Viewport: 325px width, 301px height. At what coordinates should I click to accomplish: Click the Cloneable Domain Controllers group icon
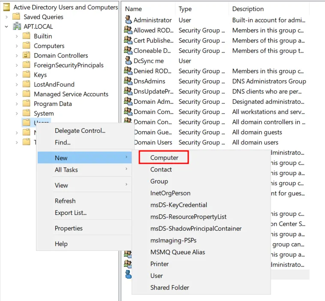point(128,50)
